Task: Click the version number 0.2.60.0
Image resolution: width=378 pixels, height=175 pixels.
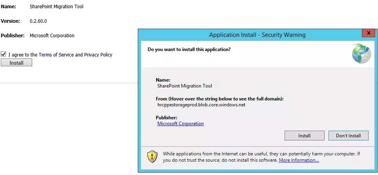Action: click(x=38, y=21)
